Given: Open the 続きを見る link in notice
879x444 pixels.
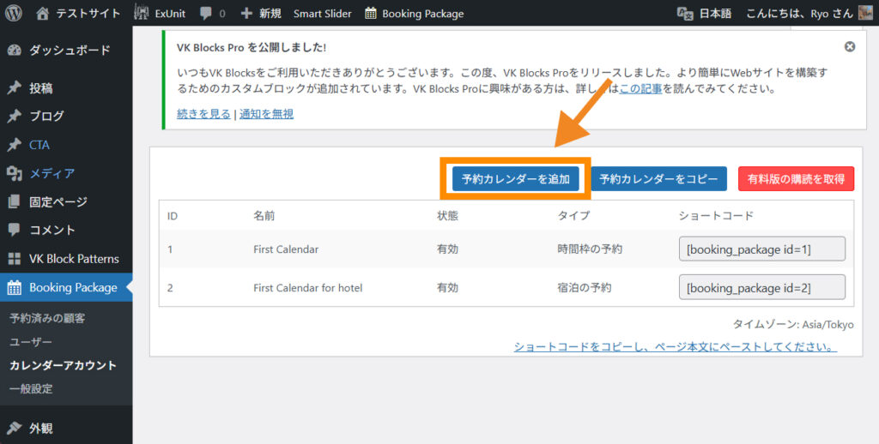Looking at the screenshot, I should click(x=203, y=113).
